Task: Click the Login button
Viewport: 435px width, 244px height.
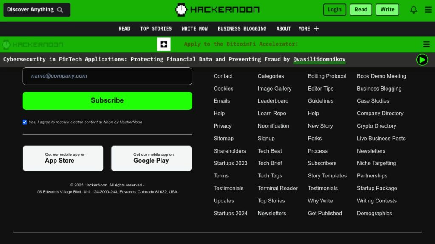Action: click(335, 10)
